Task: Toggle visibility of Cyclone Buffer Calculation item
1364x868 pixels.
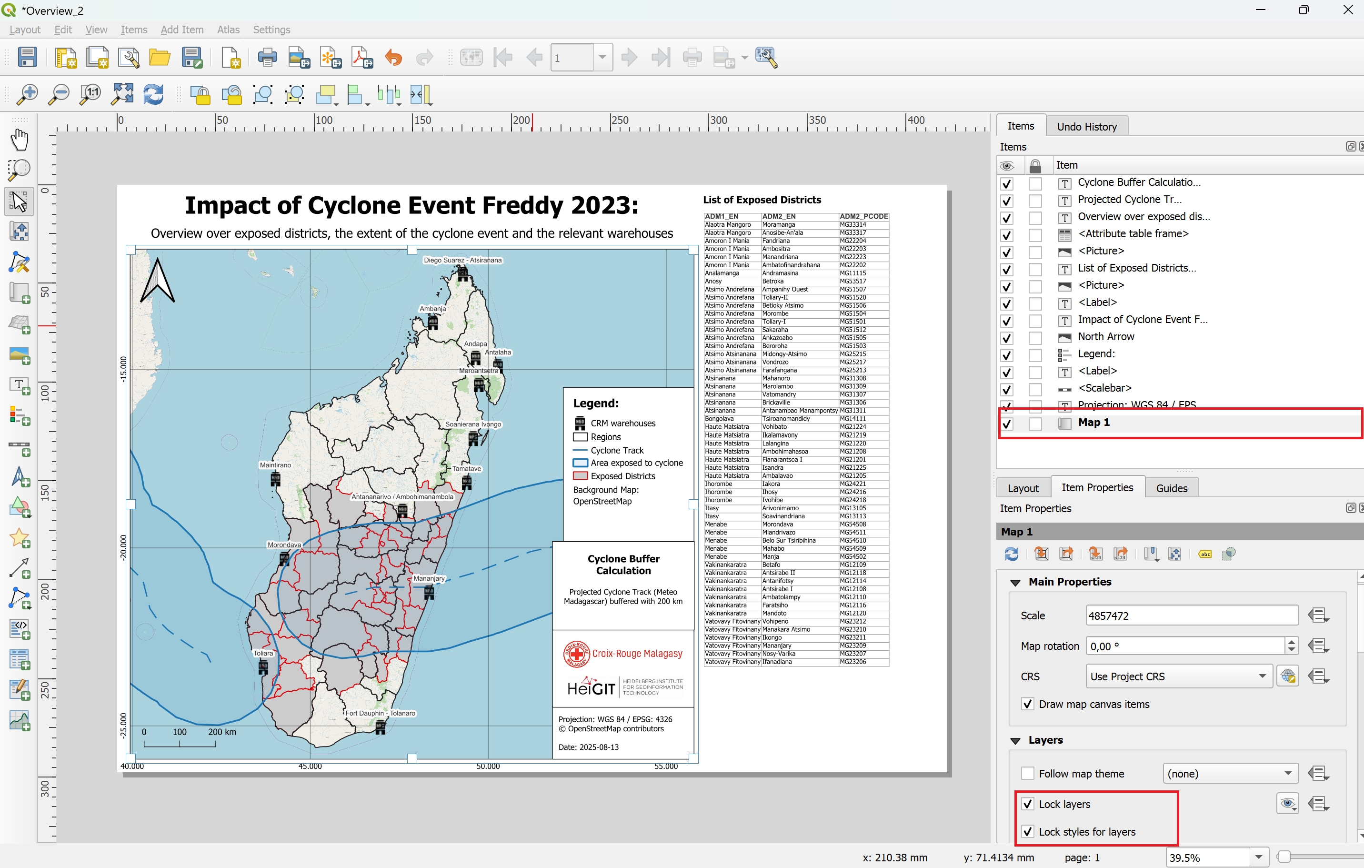Action: pos(1007,183)
